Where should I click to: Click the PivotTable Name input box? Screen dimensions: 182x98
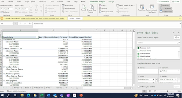(6, 9)
